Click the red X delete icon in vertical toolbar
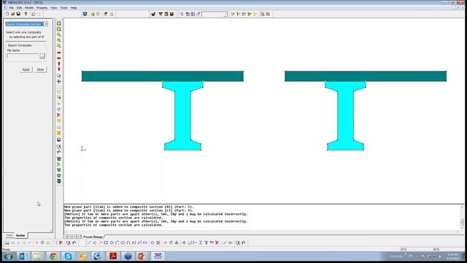467x263 pixels. pos(59,115)
